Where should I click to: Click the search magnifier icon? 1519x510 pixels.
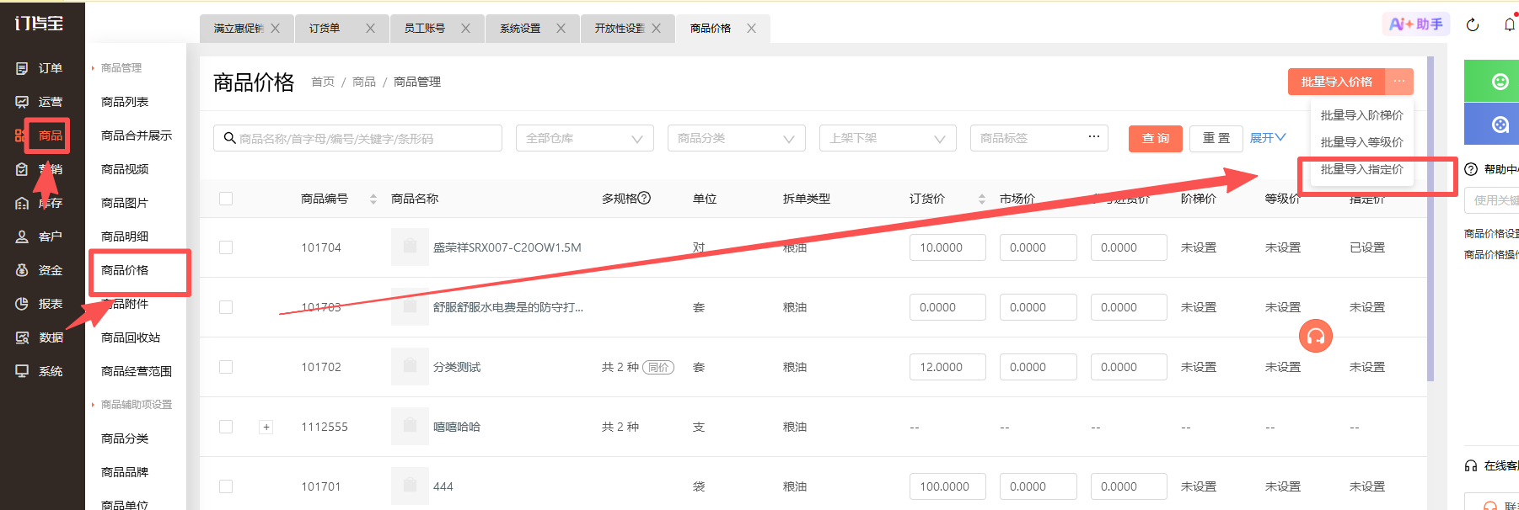pyautogui.click(x=229, y=138)
